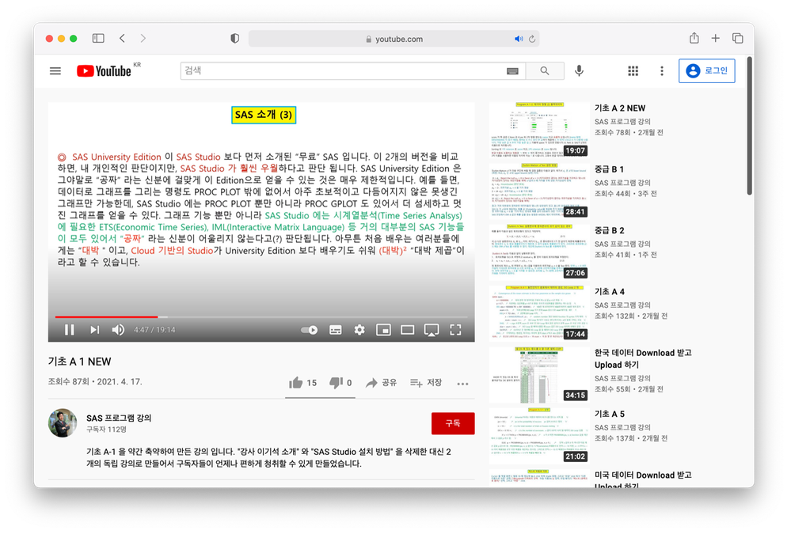
Task: Mute the video player volume
Action: click(x=118, y=330)
